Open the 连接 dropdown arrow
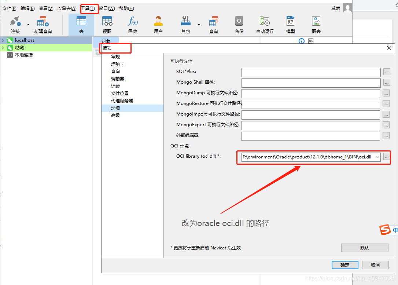 (28, 25)
